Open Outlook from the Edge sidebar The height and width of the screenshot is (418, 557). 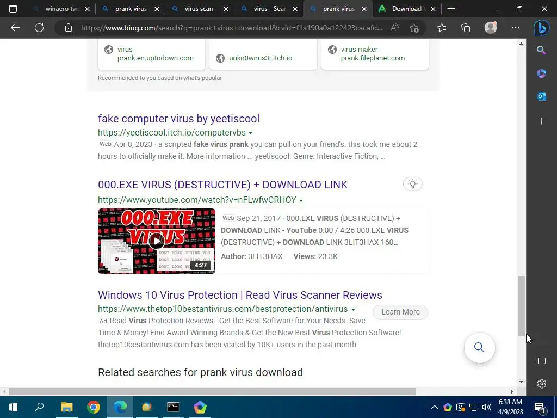pyautogui.click(x=541, y=96)
